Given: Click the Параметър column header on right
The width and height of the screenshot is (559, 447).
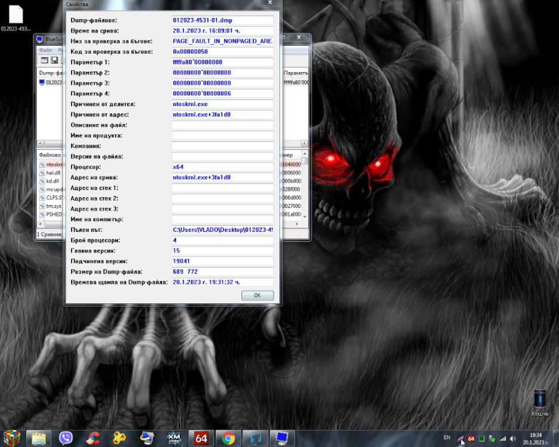Looking at the screenshot, I should 296,73.
